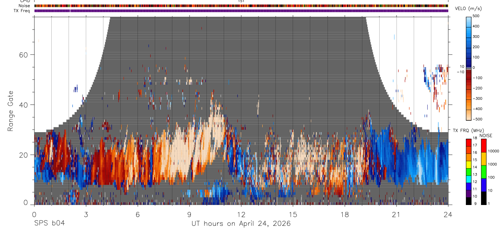Click the cyan segment of the TX FRQ colorbar

(469, 179)
